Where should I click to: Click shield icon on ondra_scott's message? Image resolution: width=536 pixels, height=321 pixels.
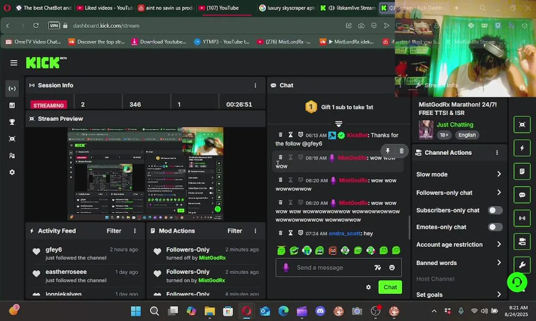[301, 233]
